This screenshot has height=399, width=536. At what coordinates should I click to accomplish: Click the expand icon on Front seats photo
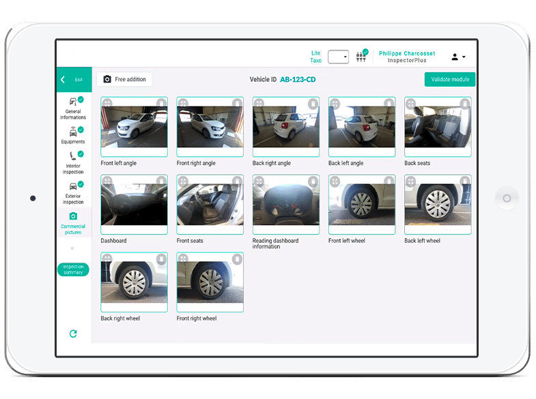[x=183, y=181]
